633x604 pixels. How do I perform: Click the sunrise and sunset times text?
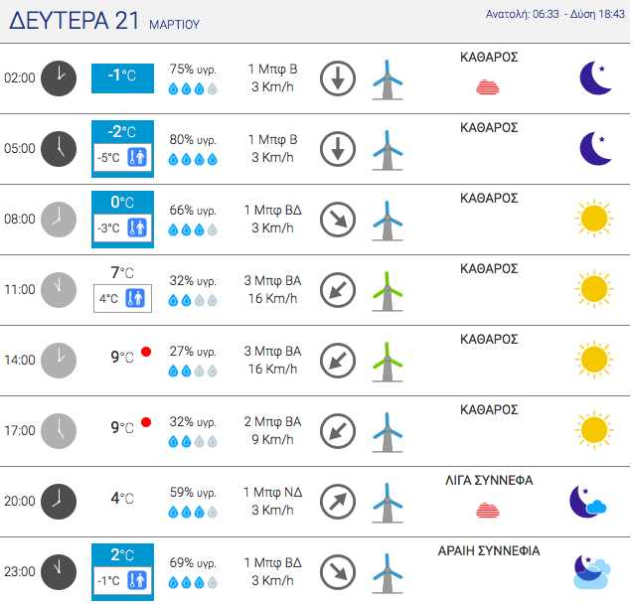pyautogui.click(x=555, y=14)
